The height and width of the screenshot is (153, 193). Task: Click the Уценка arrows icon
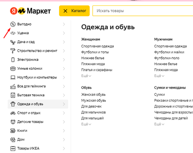pos(13,33)
